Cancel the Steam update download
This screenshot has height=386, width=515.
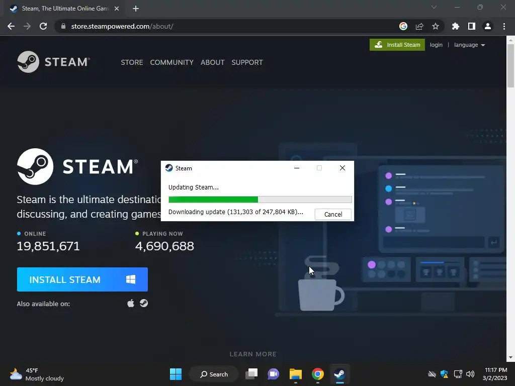[333, 214]
